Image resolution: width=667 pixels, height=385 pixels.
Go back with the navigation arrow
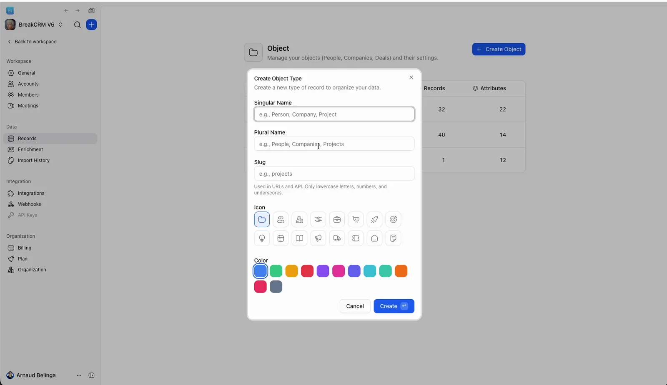coord(66,11)
